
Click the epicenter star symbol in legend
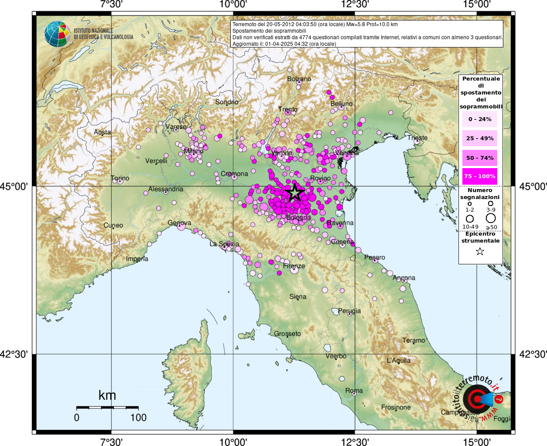(480, 251)
